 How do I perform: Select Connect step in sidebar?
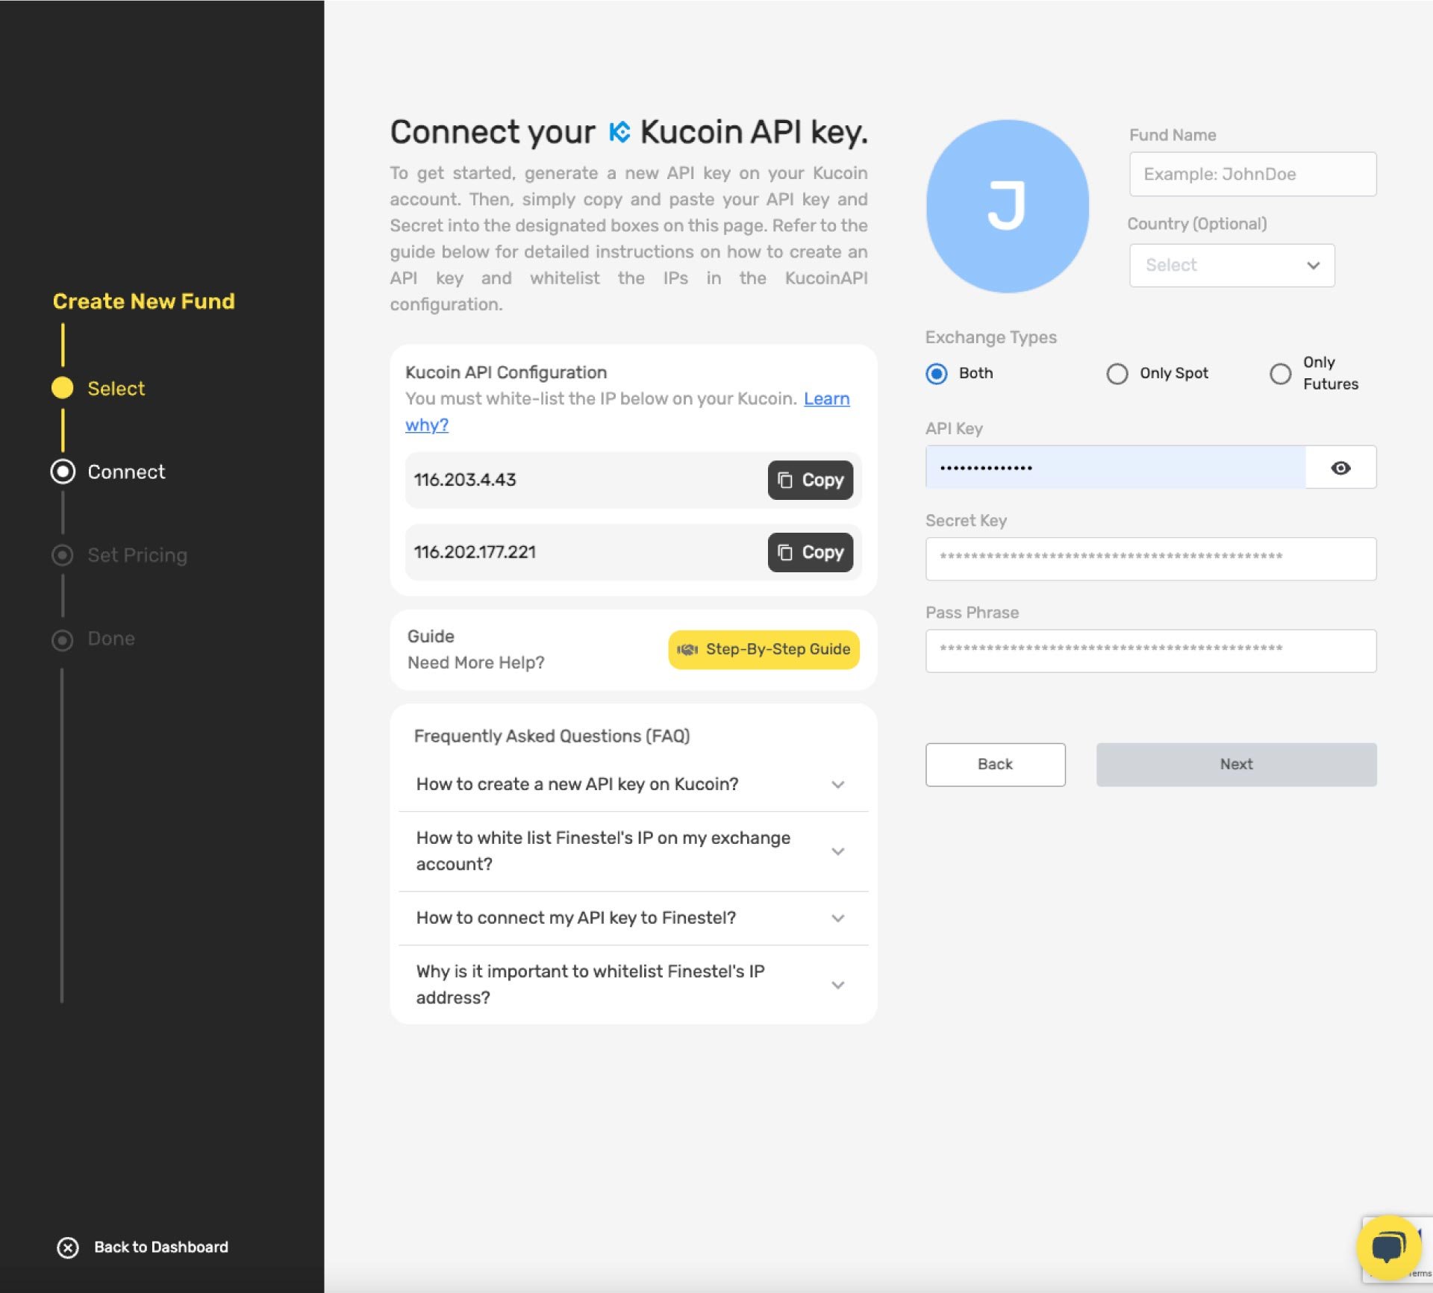[x=125, y=471]
